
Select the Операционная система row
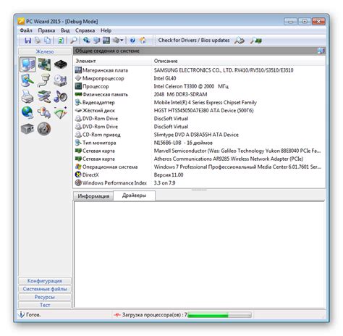point(199,167)
